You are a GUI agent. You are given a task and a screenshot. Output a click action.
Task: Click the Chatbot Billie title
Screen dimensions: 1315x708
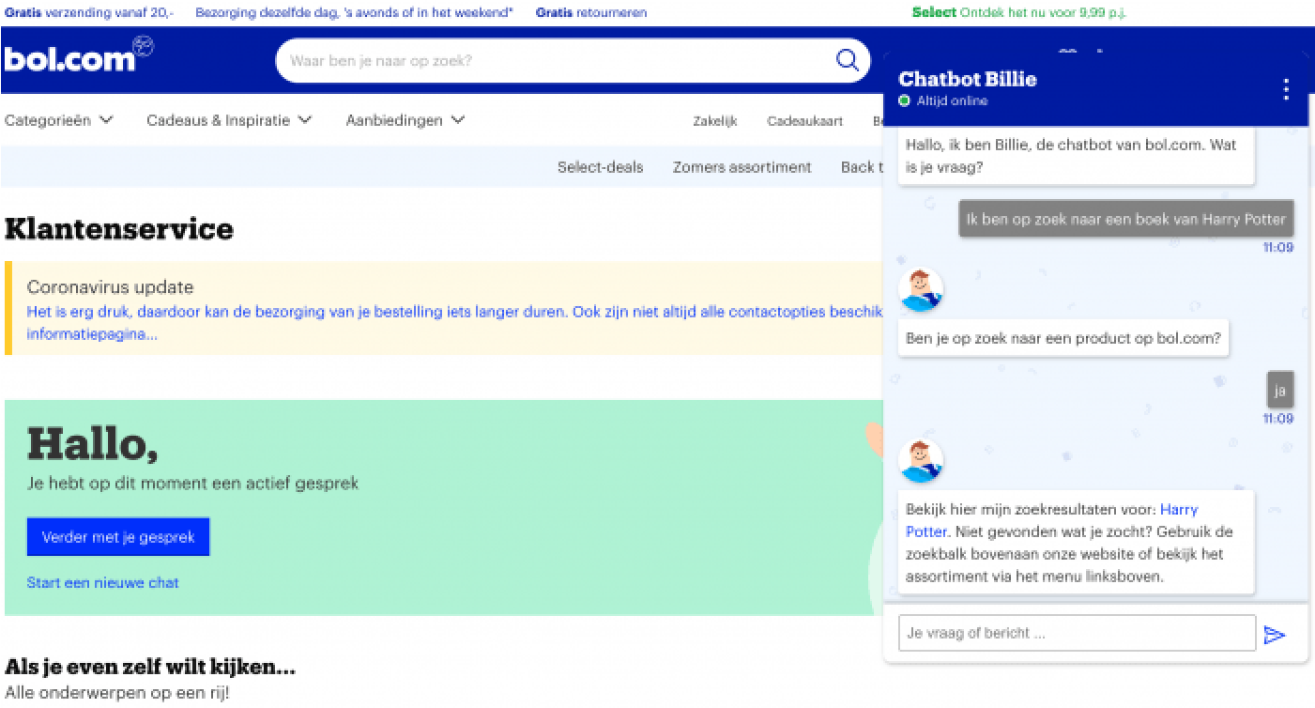[968, 79]
